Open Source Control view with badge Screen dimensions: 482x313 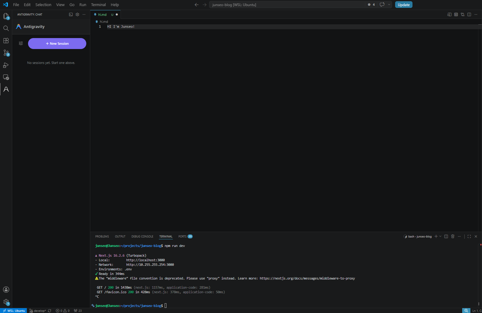[x=6, y=53]
